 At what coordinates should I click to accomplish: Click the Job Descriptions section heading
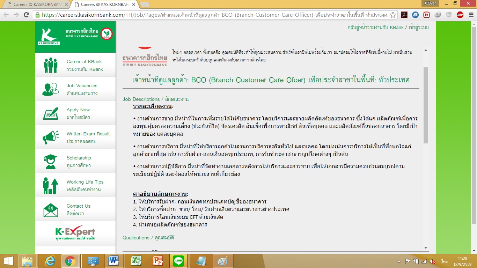point(155,99)
